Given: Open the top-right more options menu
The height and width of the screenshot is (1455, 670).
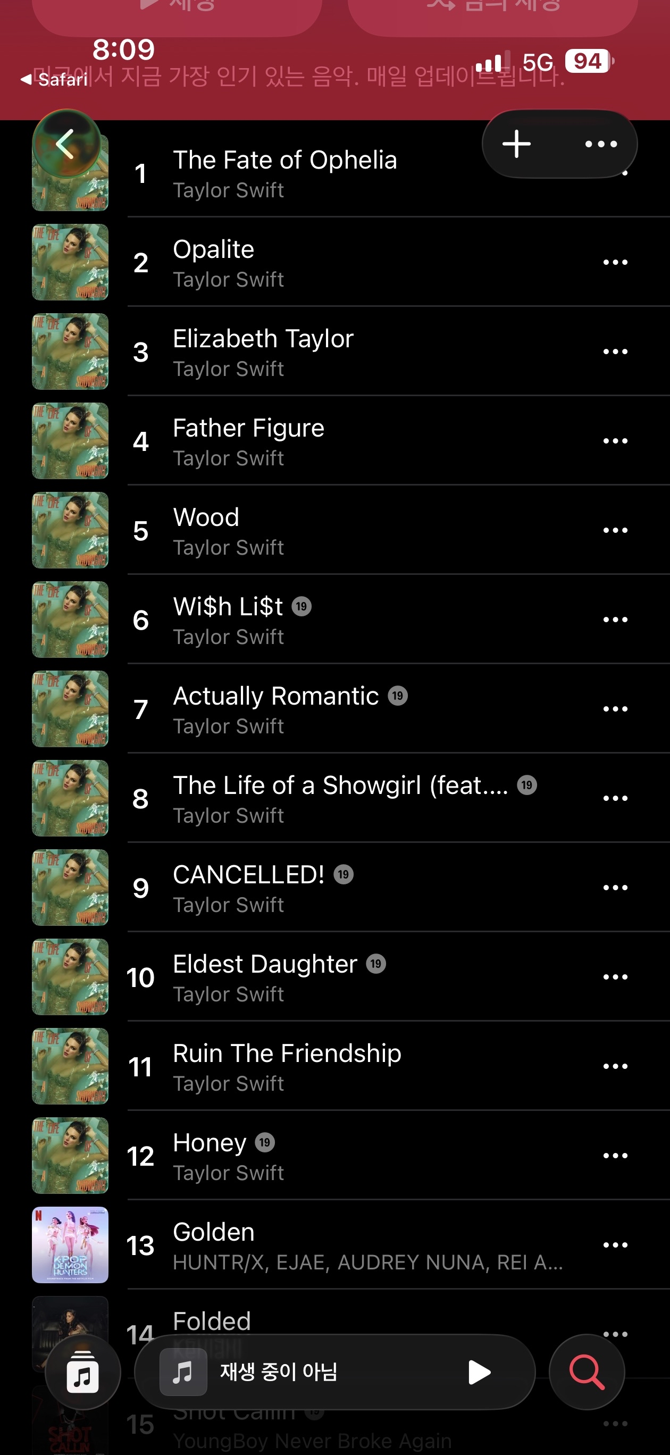Looking at the screenshot, I should (x=600, y=144).
